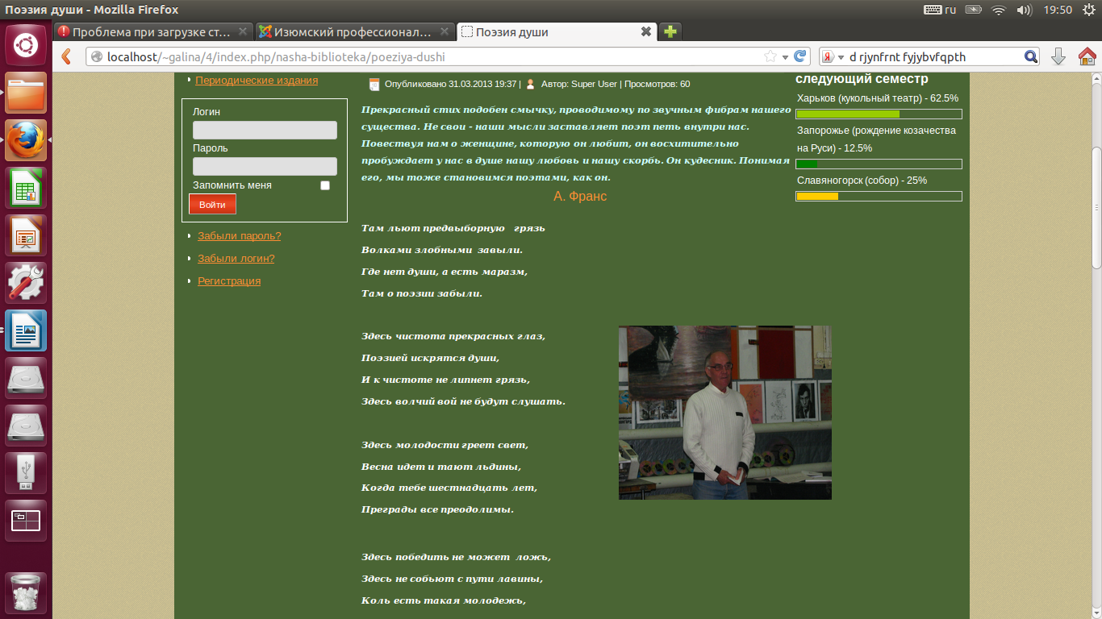Open a new tab with plus button
This screenshot has width=1102, height=619.
(670, 32)
